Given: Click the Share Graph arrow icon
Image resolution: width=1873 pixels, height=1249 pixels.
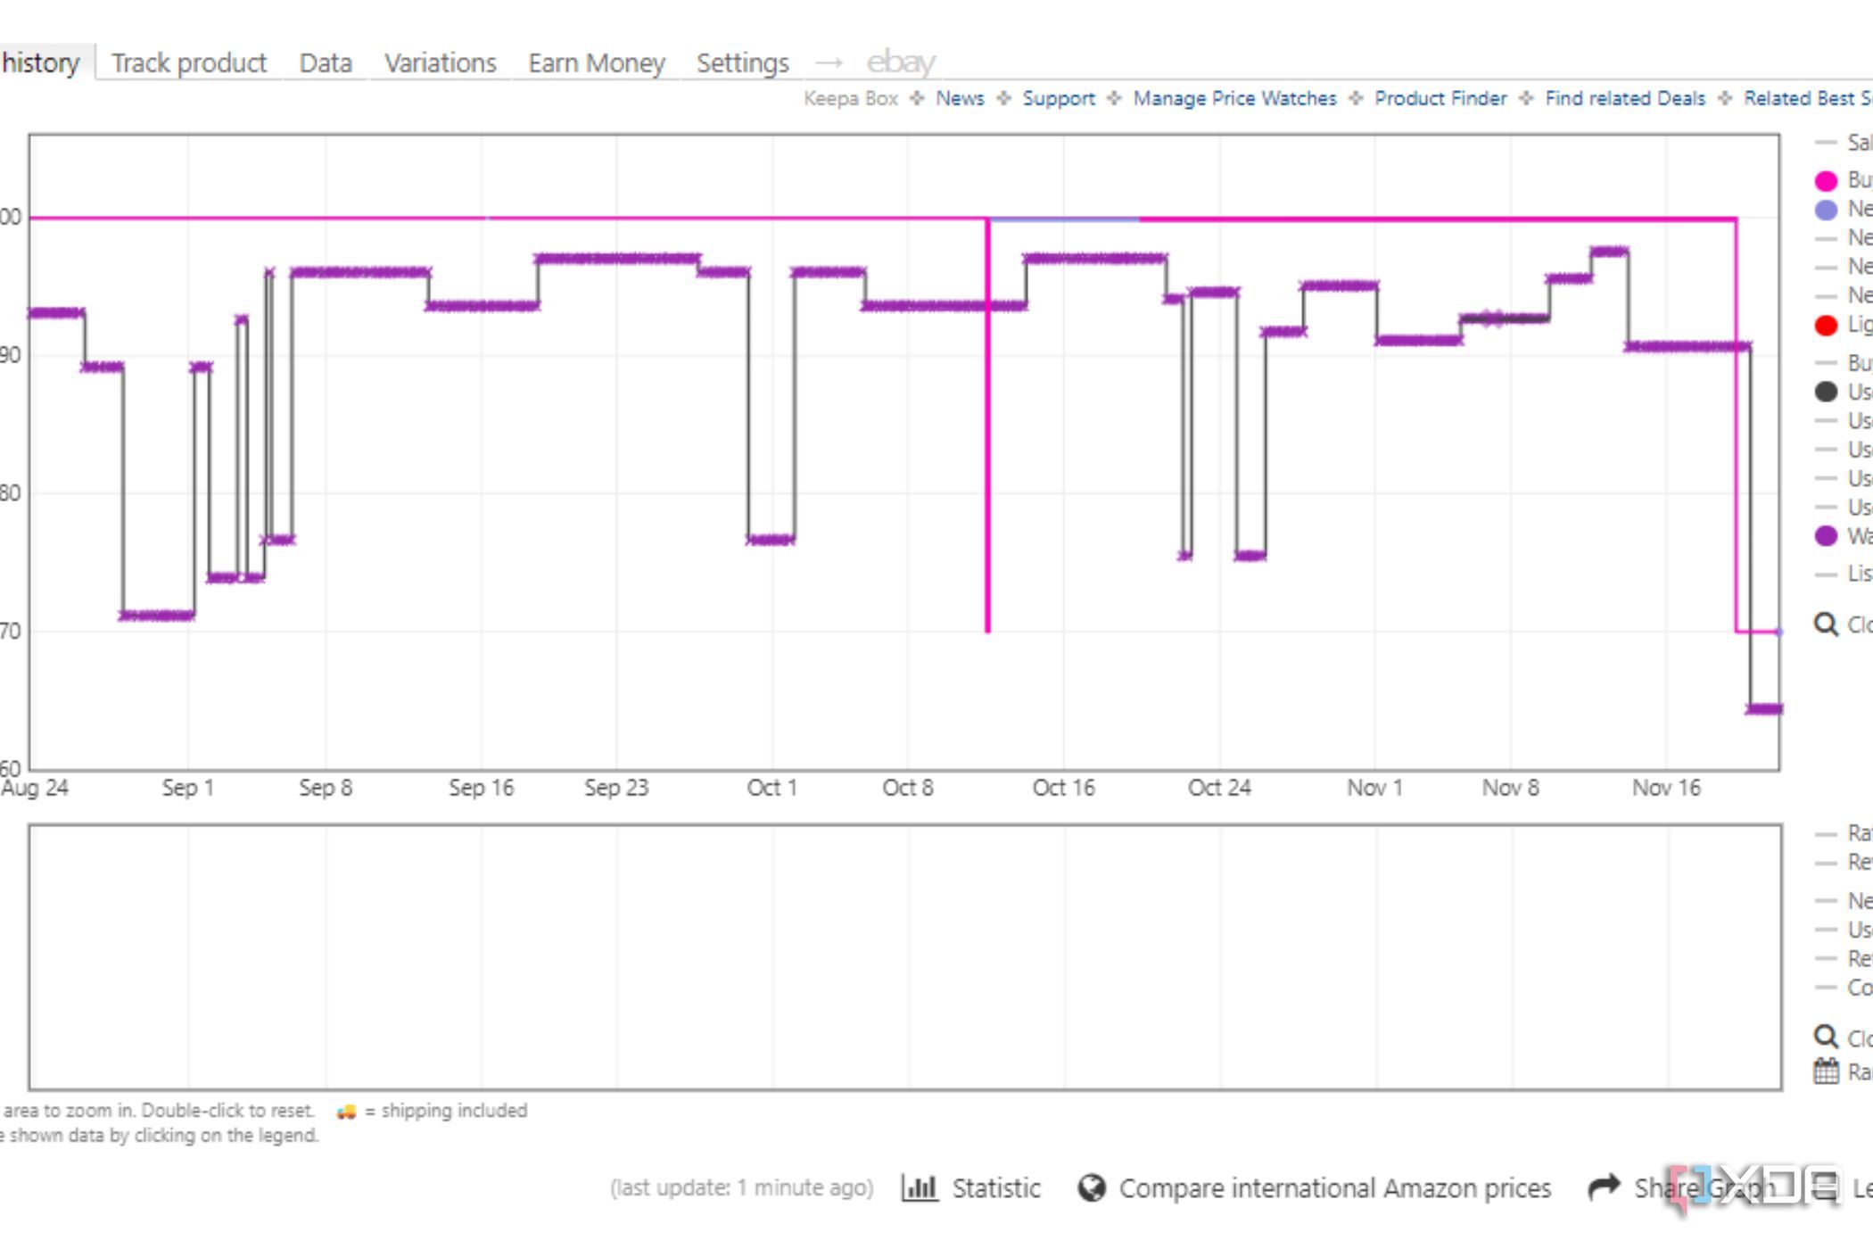Looking at the screenshot, I should pyautogui.click(x=1605, y=1187).
